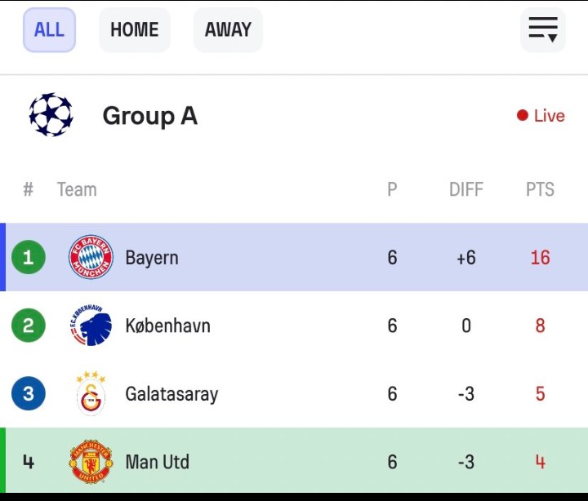Click the green rank 2 badge
The height and width of the screenshot is (501, 588).
click(29, 326)
